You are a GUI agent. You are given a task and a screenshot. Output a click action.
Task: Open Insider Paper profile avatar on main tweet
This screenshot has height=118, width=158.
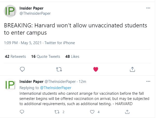(10, 11)
